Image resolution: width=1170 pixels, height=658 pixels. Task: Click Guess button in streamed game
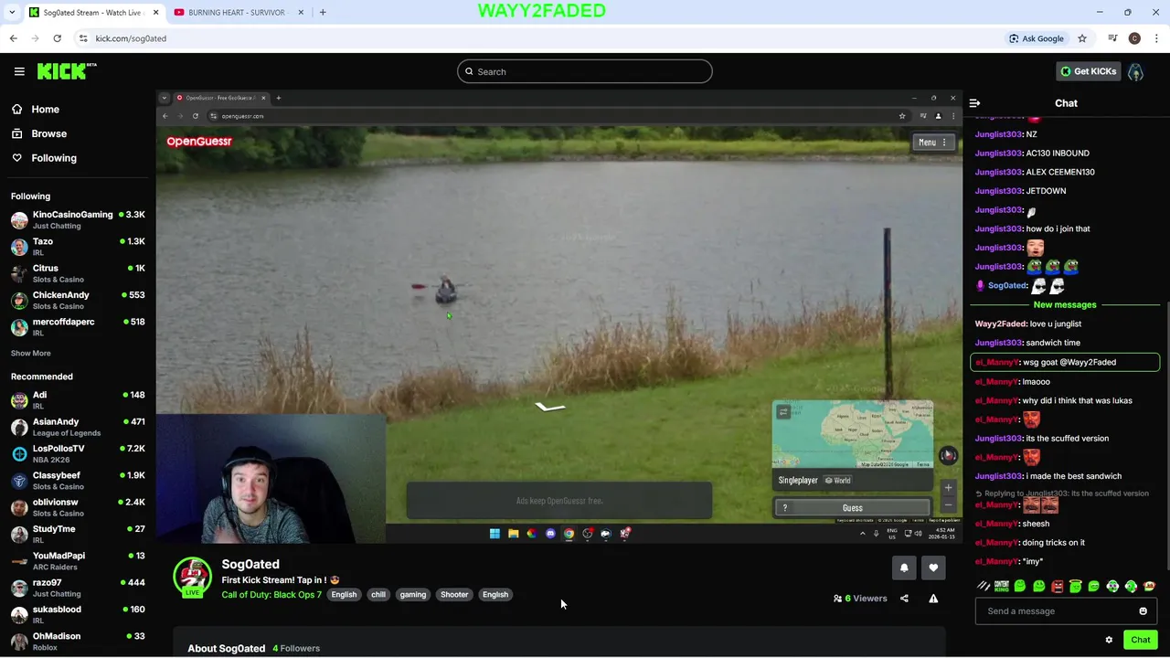point(852,508)
